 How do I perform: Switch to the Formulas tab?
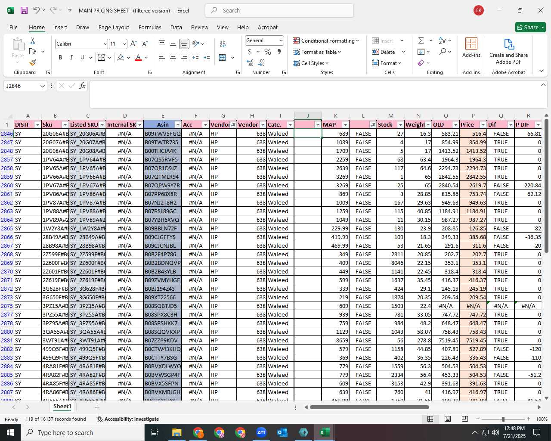150,27
